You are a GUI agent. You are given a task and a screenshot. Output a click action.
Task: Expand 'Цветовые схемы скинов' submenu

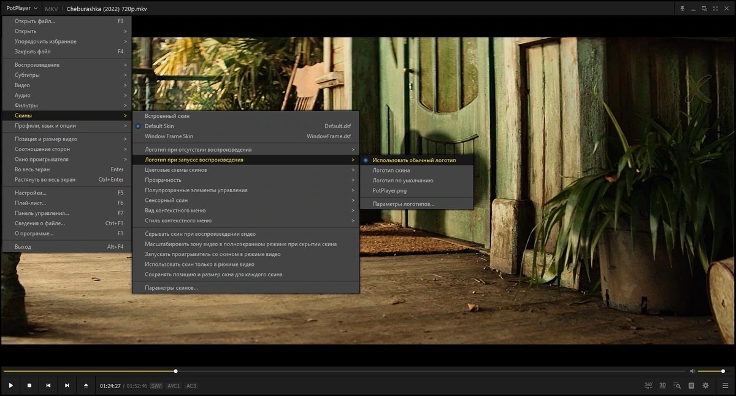click(246, 169)
